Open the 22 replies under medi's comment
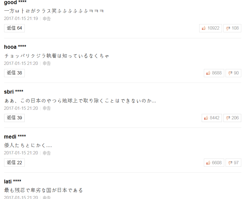Image resolution: width=244 pixels, height=199 pixels. (x=14, y=163)
